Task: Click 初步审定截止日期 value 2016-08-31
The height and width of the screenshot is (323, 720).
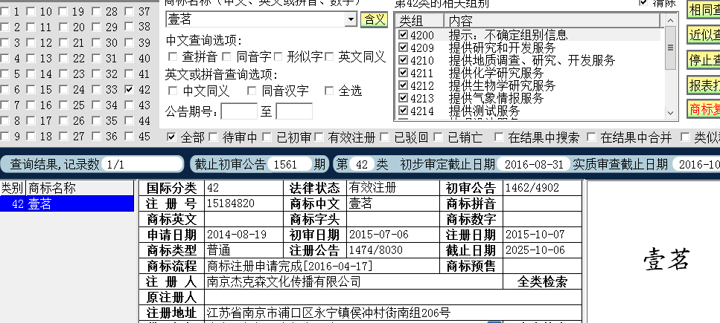Action: [534, 165]
